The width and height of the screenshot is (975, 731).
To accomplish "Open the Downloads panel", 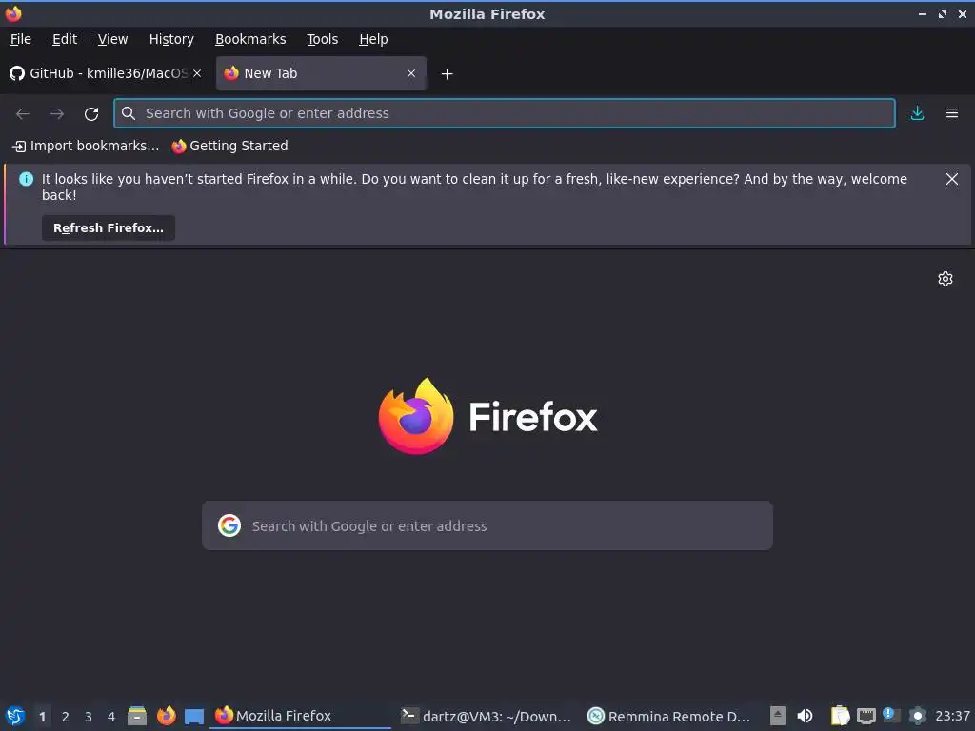I will tap(917, 113).
